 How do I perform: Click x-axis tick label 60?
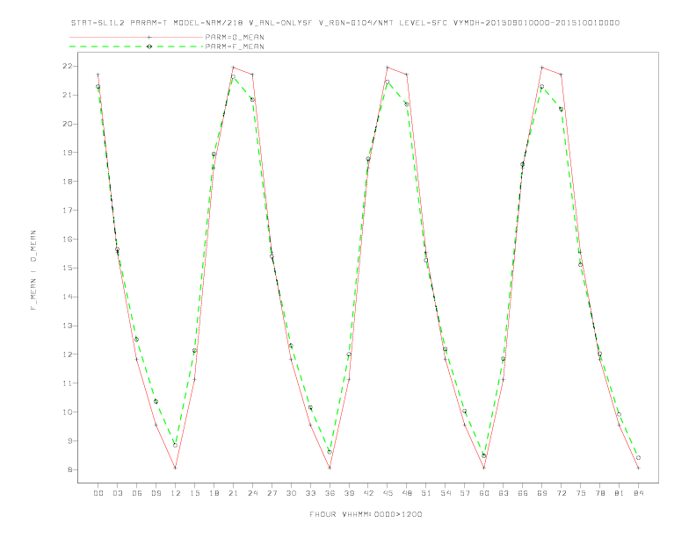484,493
